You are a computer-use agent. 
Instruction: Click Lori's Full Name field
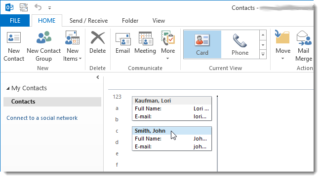[x=172, y=108]
